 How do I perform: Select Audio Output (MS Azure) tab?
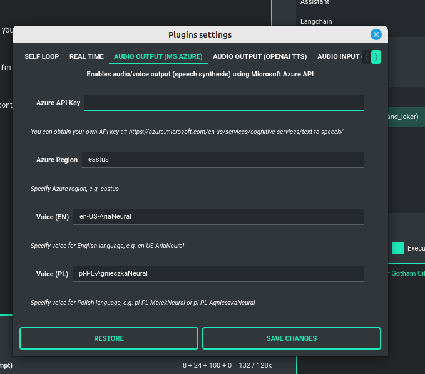(x=158, y=56)
